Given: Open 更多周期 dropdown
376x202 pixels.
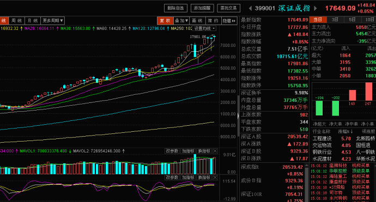Looking at the screenshot, I should (52, 21).
